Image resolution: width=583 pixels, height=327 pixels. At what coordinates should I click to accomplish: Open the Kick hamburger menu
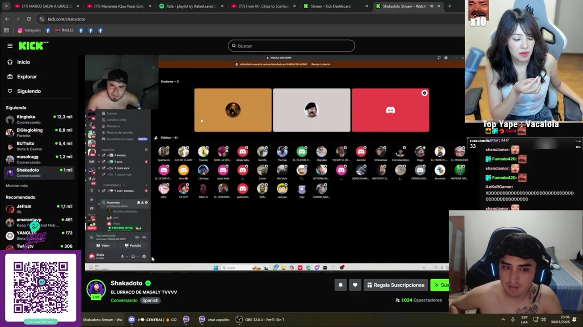pos(10,46)
